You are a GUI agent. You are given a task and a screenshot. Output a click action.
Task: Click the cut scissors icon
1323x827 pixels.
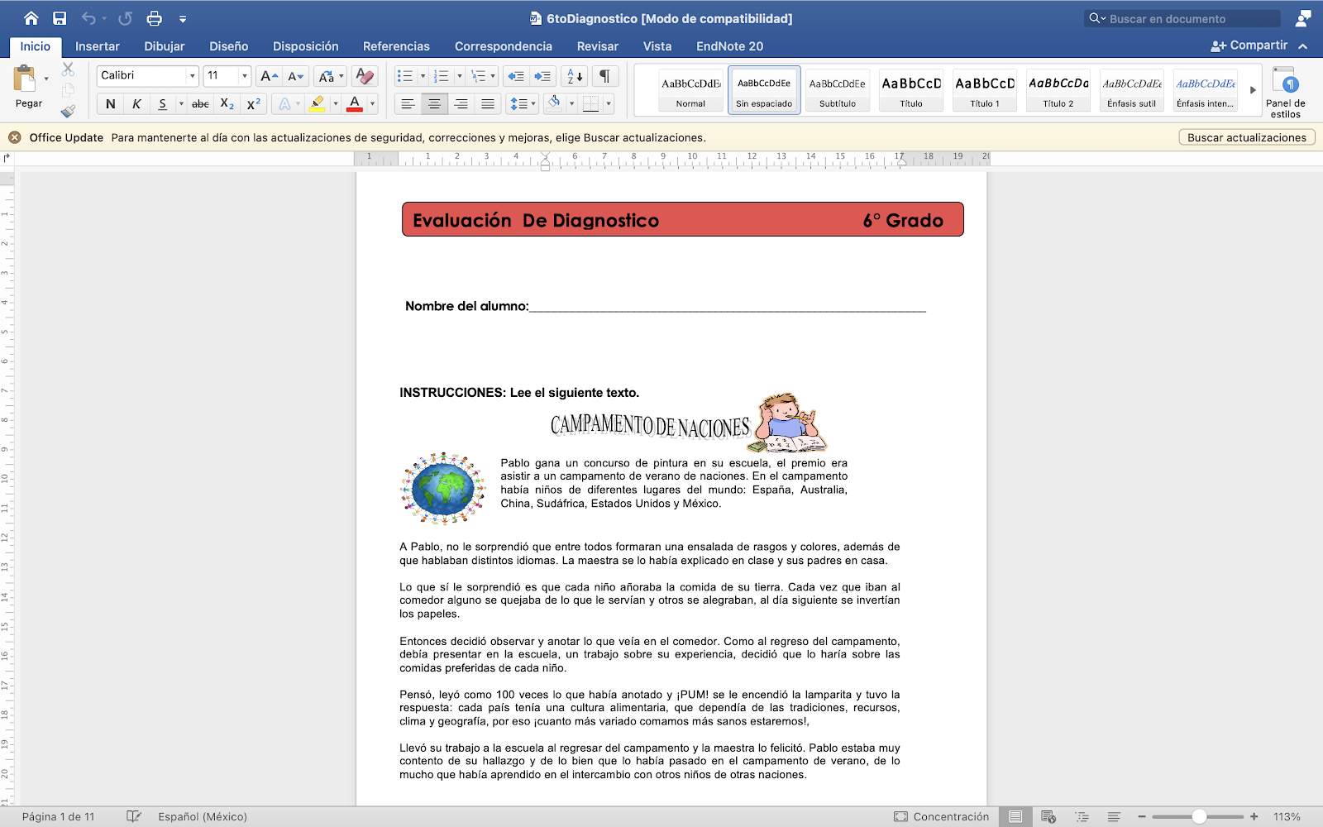[68, 69]
